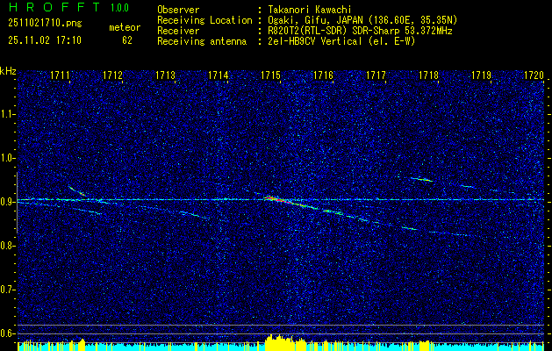Click the Receiver label

coord(178,31)
